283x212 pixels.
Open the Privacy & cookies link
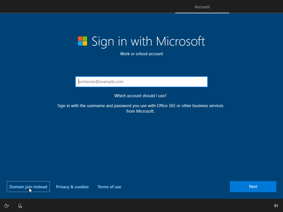[x=72, y=187]
